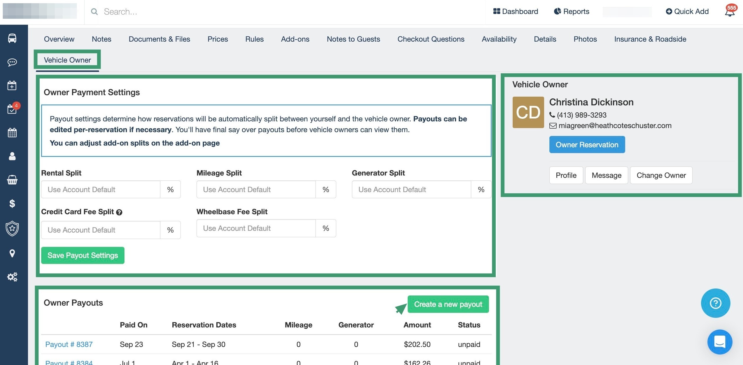Image resolution: width=743 pixels, height=365 pixels.
Task: Open the blue question mark help bubble
Action: 715,303
